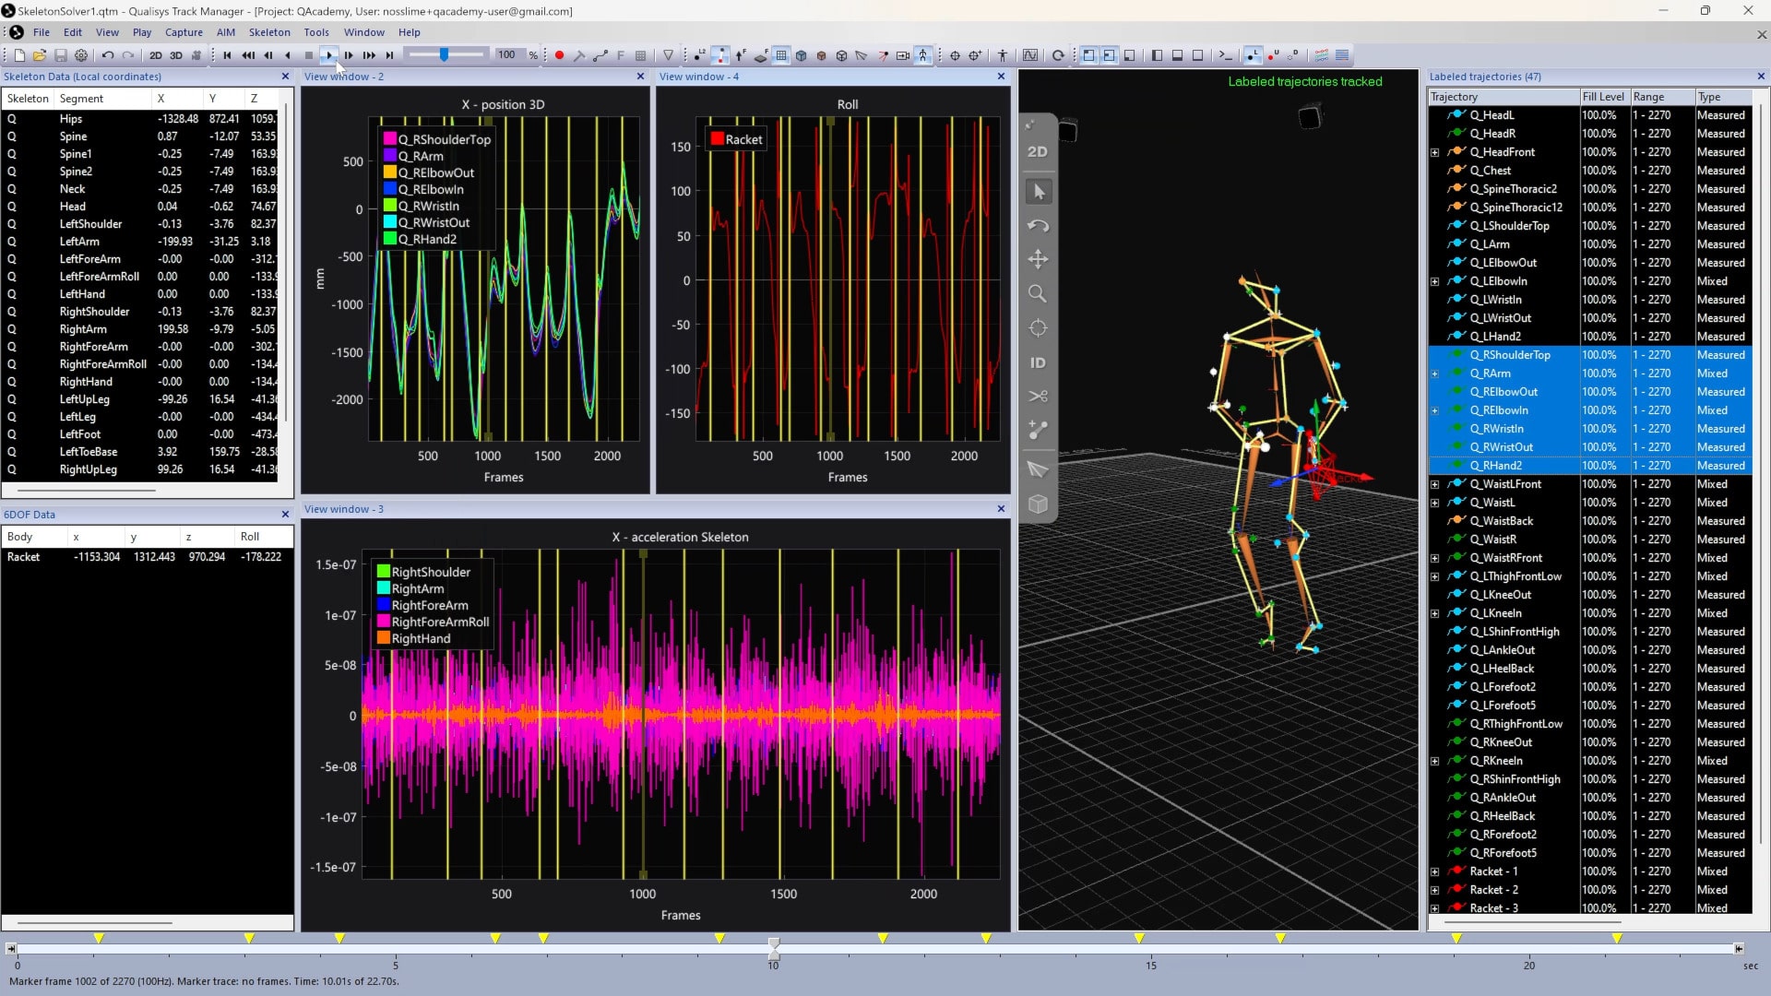Expand the Q_WaistLFront trajectory row
The width and height of the screenshot is (1771, 996).
[x=1435, y=484]
